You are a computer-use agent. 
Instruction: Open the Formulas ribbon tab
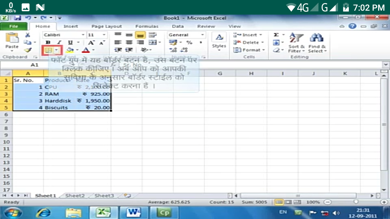coord(147,26)
